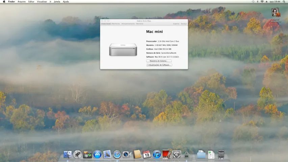
Task: Open the document stack in Dock
Action: coord(211,155)
